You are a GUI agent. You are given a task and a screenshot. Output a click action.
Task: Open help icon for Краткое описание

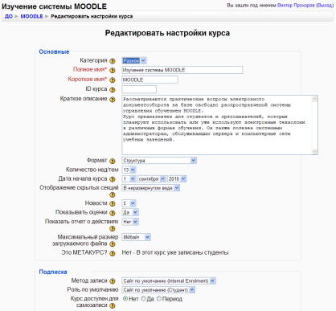point(113,100)
